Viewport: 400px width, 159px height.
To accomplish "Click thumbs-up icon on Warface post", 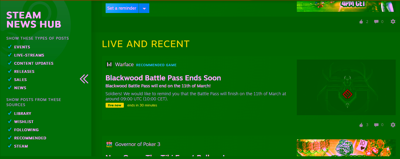I will (361, 125).
